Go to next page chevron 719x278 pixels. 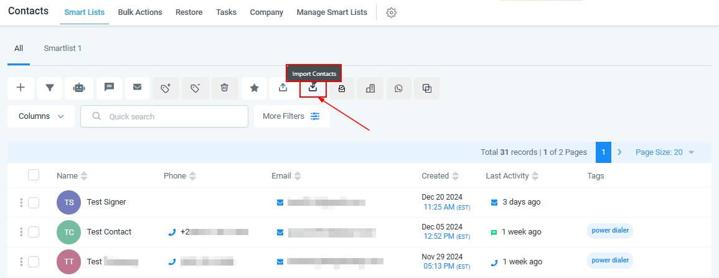pyautogui.click(x=619, y=152)
